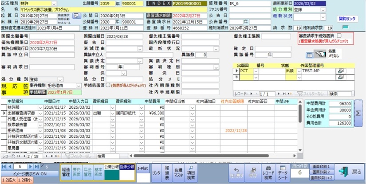Click scroll-down arrow of 中間 table
366x184 pixels.
click(x=300, y=150)
